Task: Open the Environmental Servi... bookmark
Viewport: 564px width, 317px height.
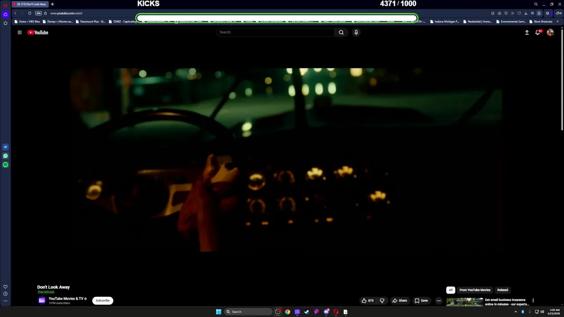Action: 511,22
